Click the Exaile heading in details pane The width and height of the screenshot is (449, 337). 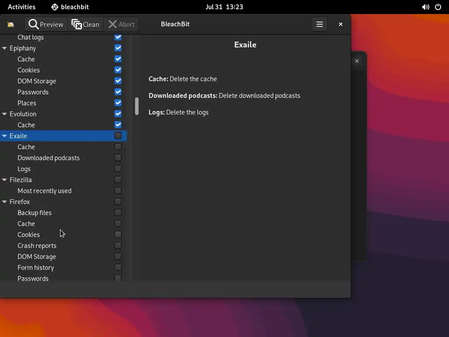(245, 45)
